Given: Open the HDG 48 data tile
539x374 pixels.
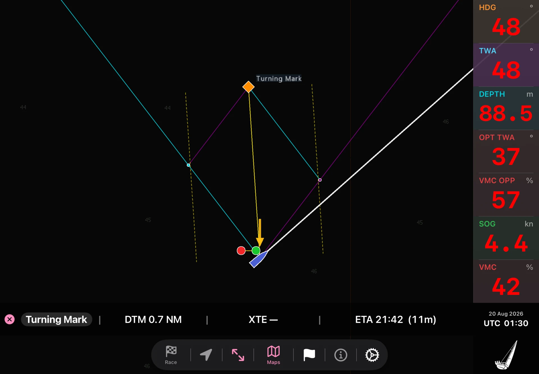Looking at the screenshot, I should 506,22.
